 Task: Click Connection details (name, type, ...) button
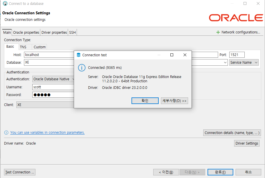[x=232, y=133]
